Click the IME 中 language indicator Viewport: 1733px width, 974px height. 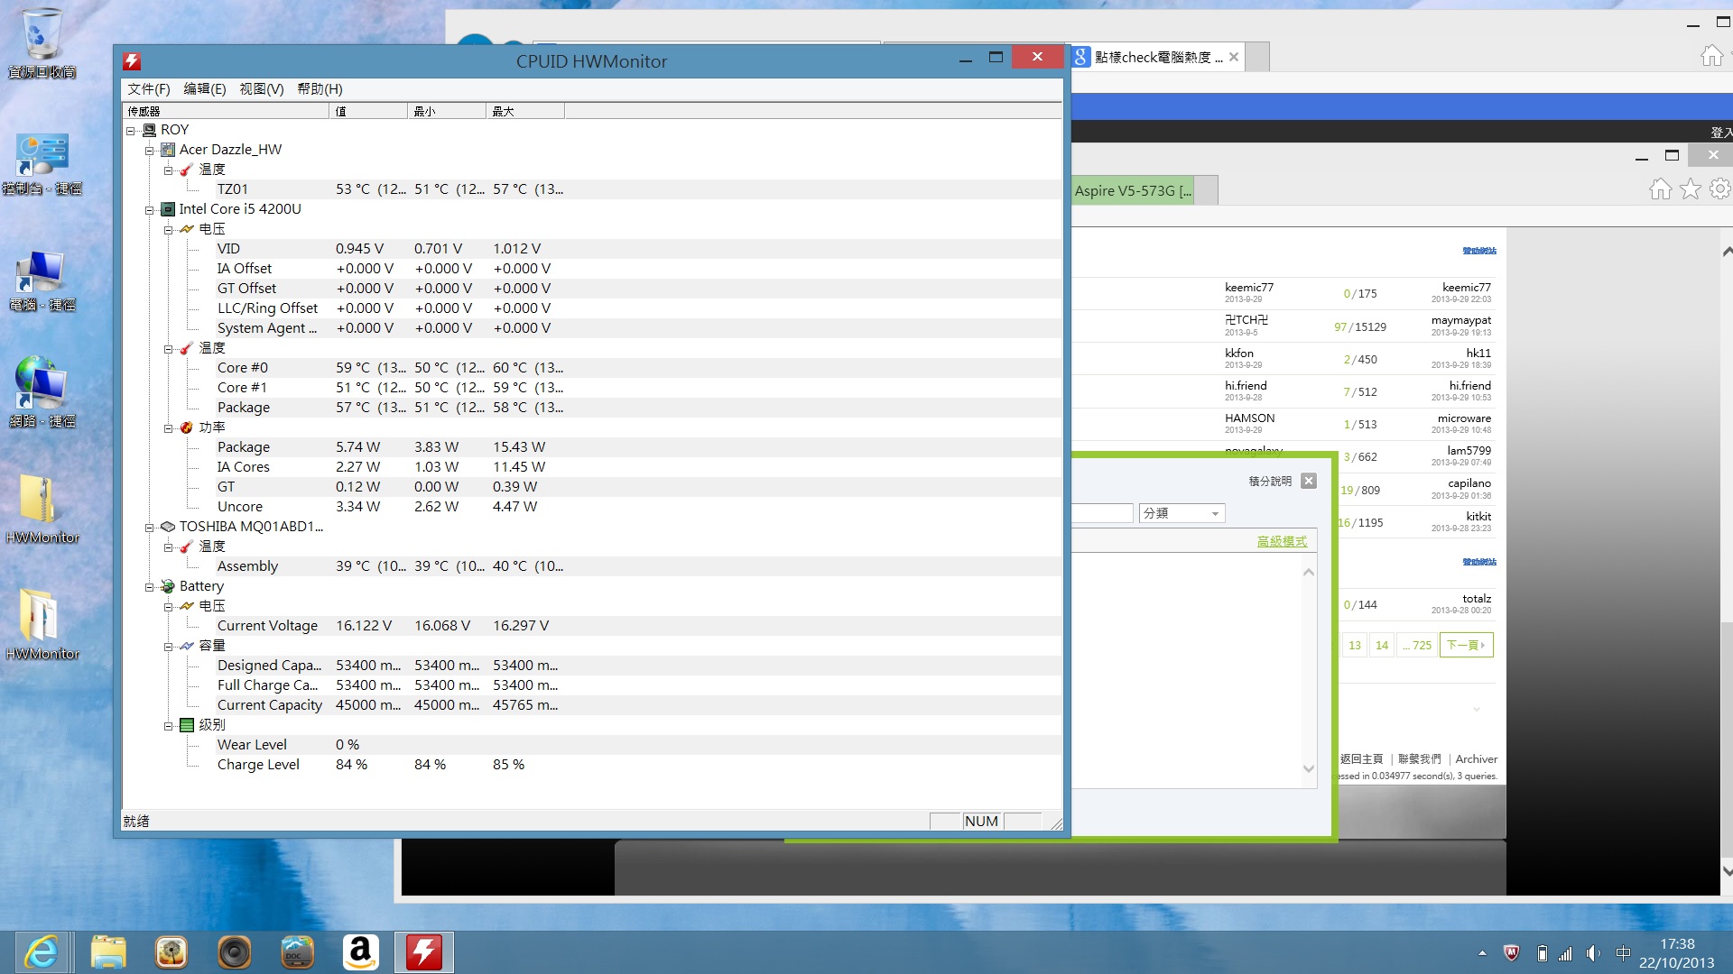(x=1623, y=953)
